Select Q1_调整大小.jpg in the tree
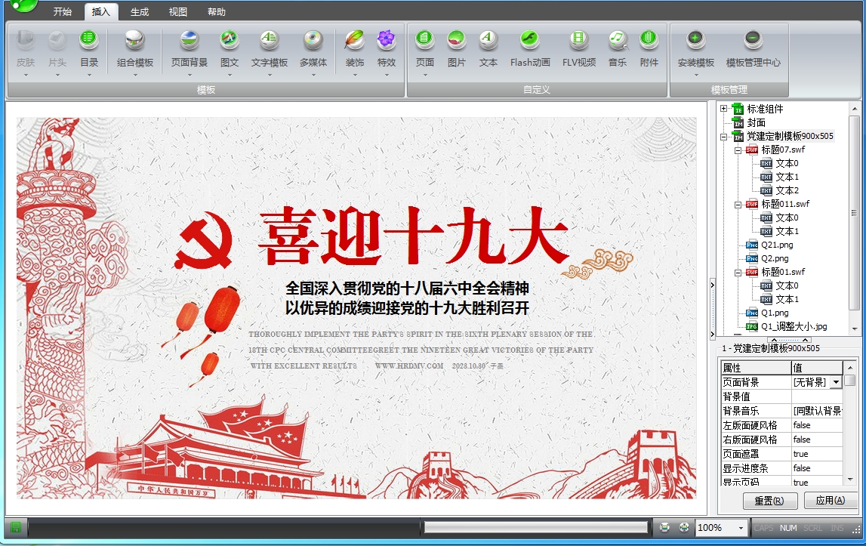 (794, 326)
